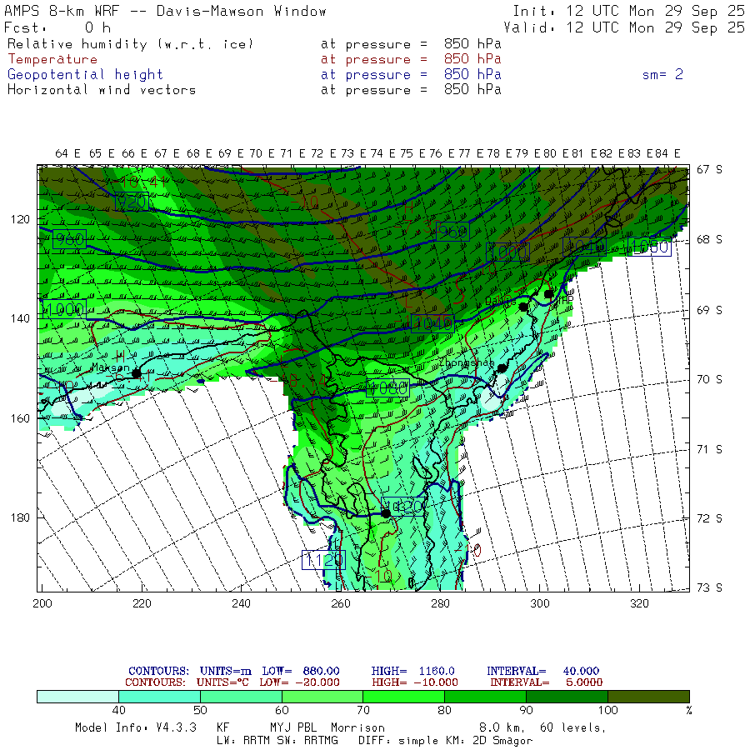Image resolution: width=750 pixels, height=750 pixels.
Task: Click the 'HP' station name label
Action: 566,300
